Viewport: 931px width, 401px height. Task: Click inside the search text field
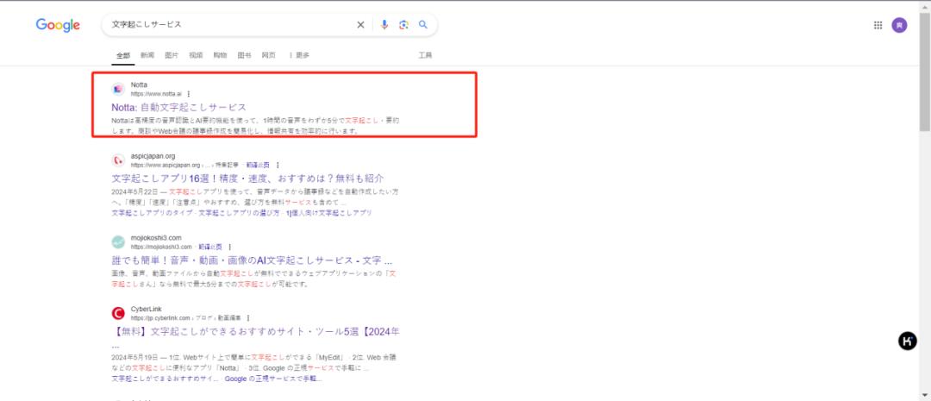point(232,25)
